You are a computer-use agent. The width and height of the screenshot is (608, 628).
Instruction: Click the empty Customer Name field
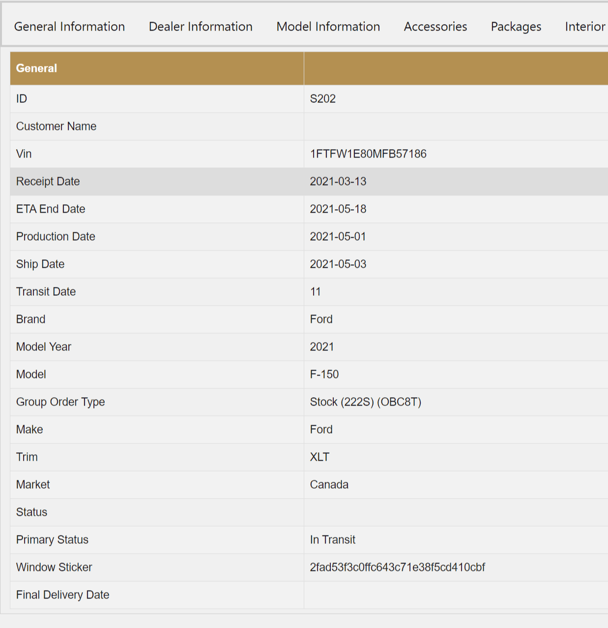coord(455,126)
